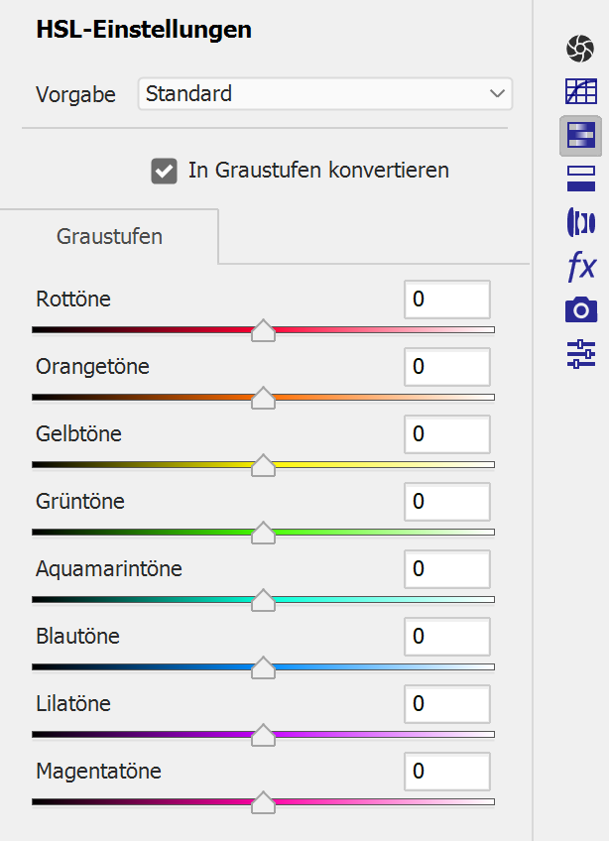Uncheck In Graustufen konvertieren checkbox
Image resolution: width=609 pixels, height=841 pixels.
[164, 171]
